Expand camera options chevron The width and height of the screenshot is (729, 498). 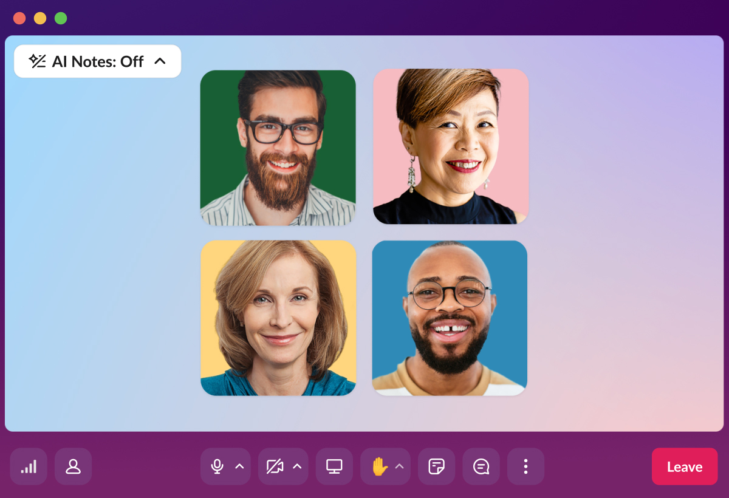[297, 466]
